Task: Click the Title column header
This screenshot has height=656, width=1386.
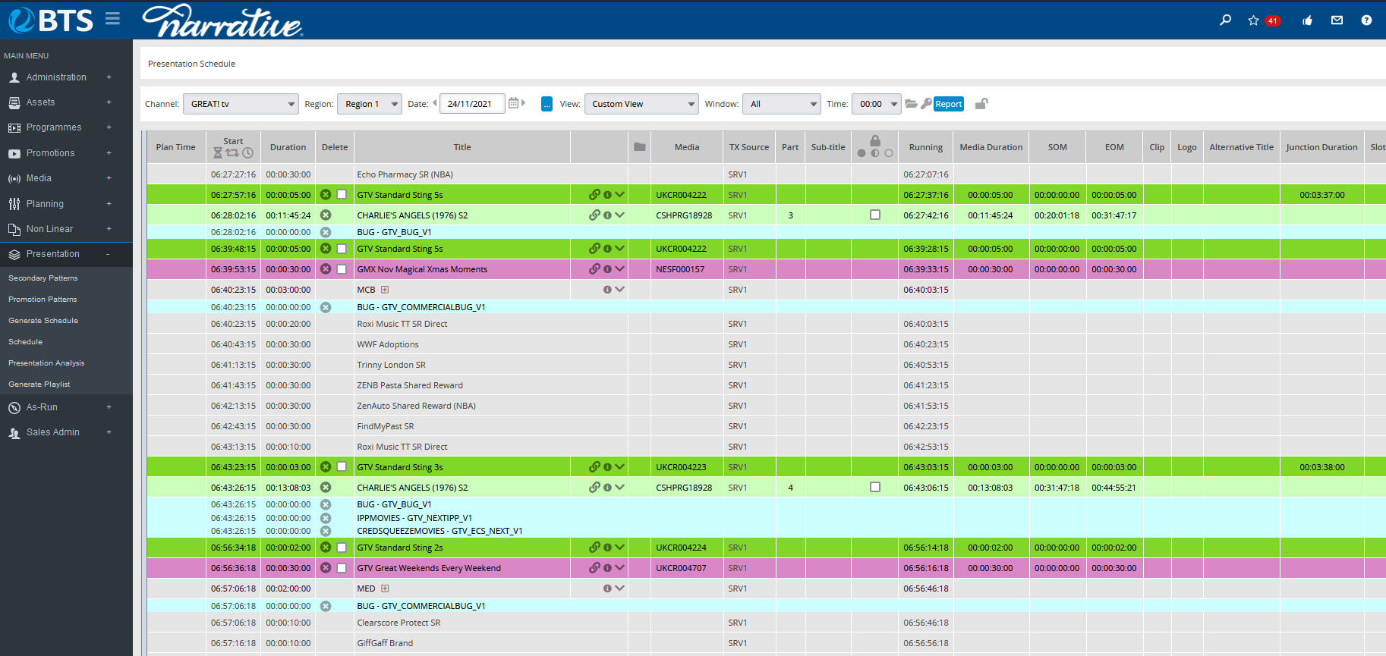Action: click(x=462, y=147)
